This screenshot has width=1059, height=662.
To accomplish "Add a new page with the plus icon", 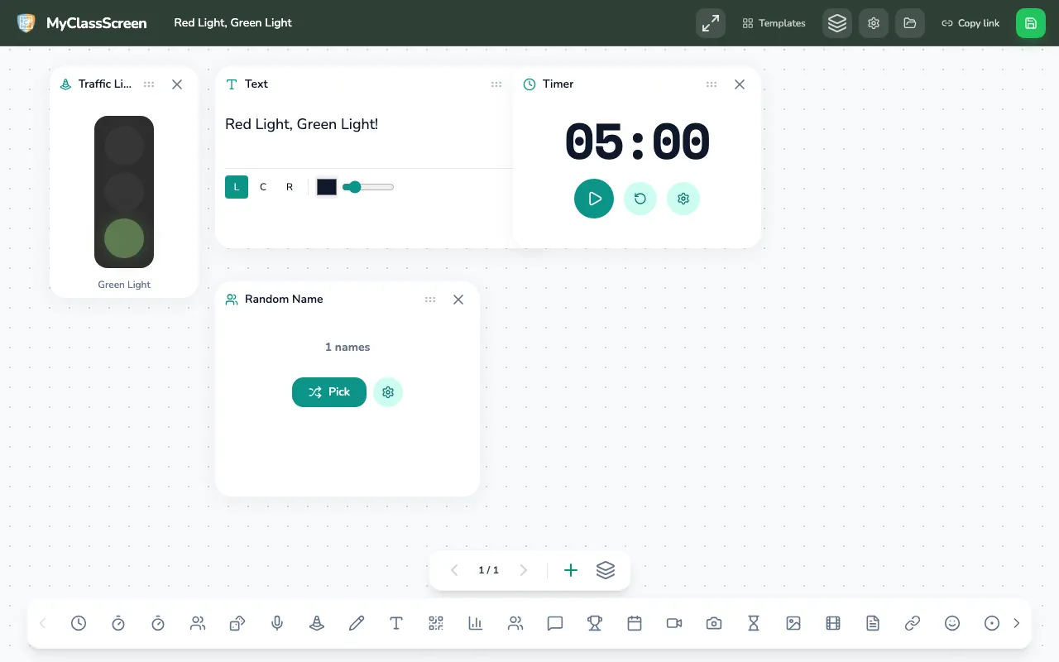I will click(571, 570).
